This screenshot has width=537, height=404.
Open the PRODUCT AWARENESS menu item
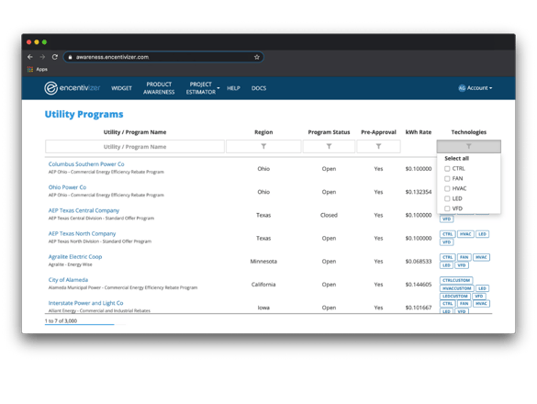pyautogui.click(x=159, y=88)
